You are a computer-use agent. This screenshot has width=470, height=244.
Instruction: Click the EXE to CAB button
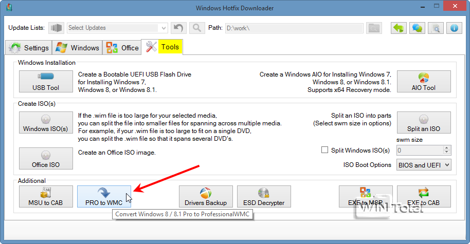(x=424, y=196)
